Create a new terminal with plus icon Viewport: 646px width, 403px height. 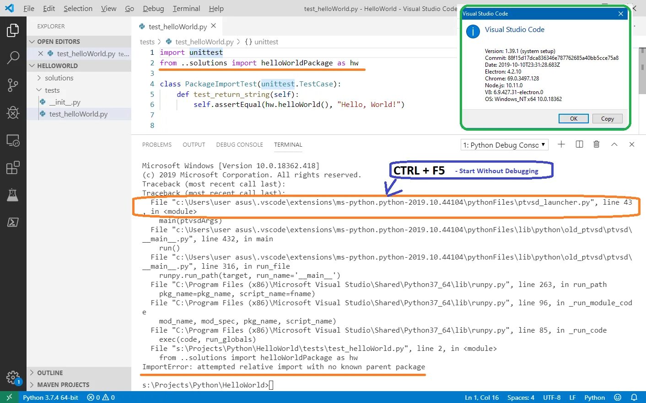[561, 144]
